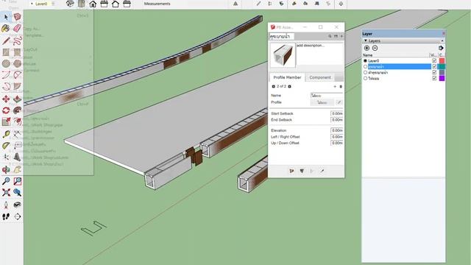Activate the Orbit tool

pos(6,169)
